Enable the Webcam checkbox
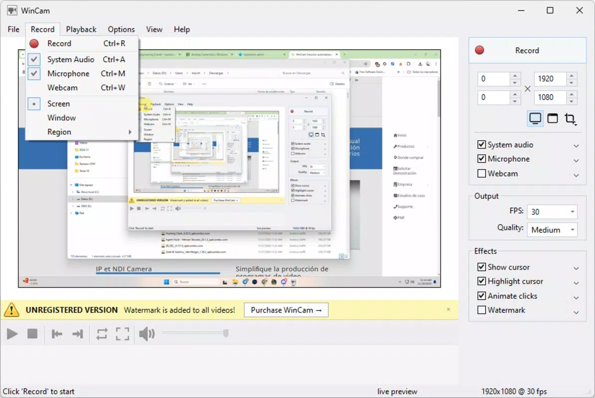Image resolution: width=595 pixels, height=398 pixels. pyautogui.click(x=481, y=174)
